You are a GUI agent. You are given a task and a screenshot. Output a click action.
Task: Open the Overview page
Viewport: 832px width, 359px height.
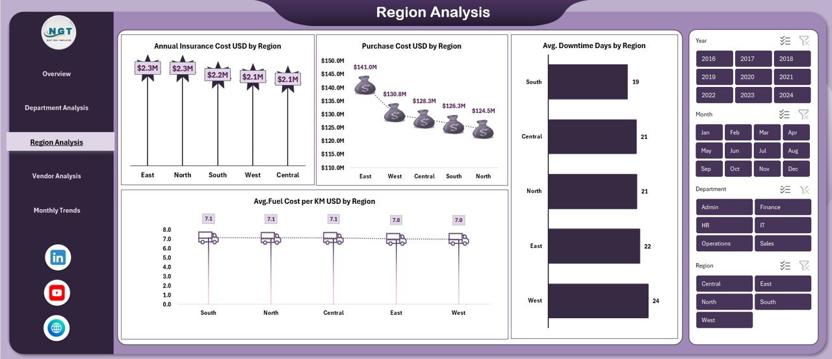click(x=57, y=74)
